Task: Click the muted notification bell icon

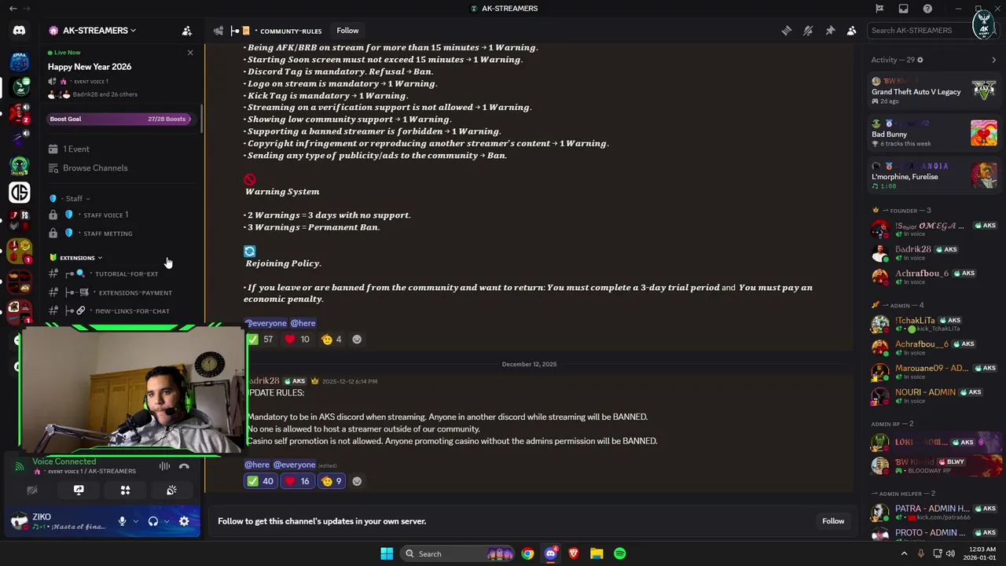Action: (808, 31)
